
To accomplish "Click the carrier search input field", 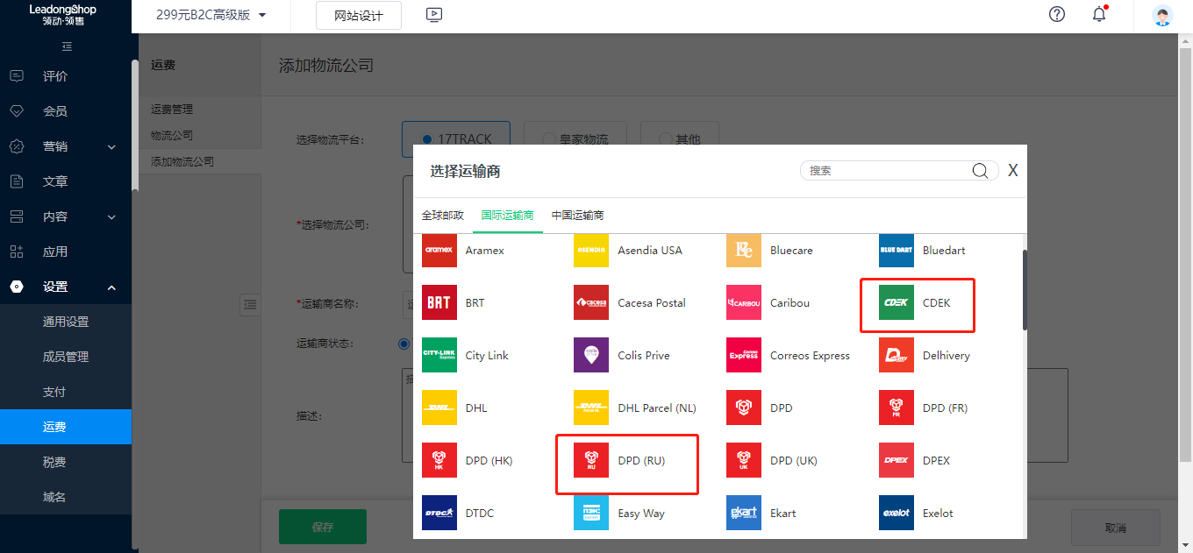I will 886,171.
